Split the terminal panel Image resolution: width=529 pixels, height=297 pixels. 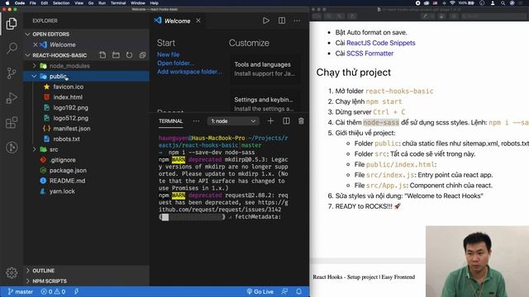[286, 121]
